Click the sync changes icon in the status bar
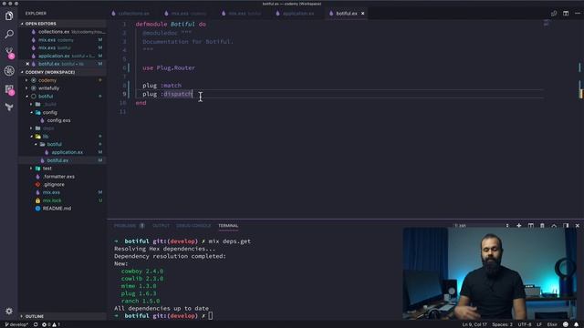 tap(36, 324)
